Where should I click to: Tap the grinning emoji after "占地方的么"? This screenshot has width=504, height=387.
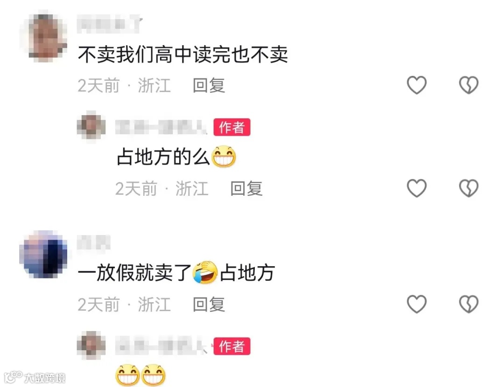pyautogui.click(x=224, y=157)
